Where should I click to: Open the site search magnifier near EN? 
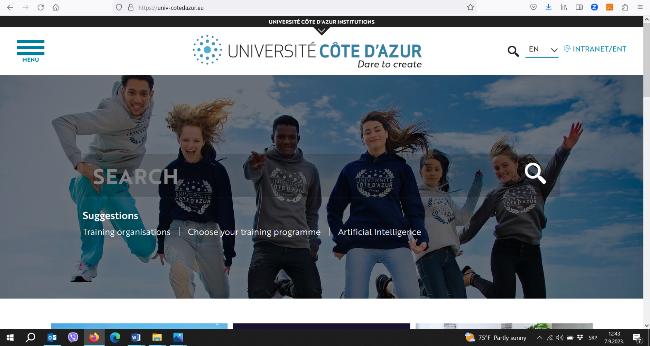[513, 51]
